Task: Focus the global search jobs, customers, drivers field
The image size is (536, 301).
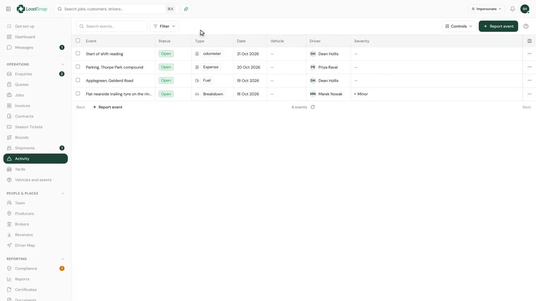Action: pos(116,9)
